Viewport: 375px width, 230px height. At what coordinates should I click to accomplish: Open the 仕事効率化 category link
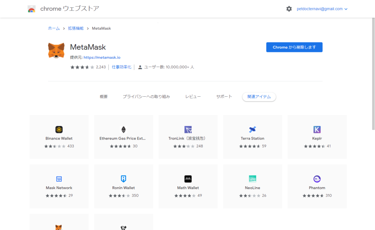click(122, 67)
